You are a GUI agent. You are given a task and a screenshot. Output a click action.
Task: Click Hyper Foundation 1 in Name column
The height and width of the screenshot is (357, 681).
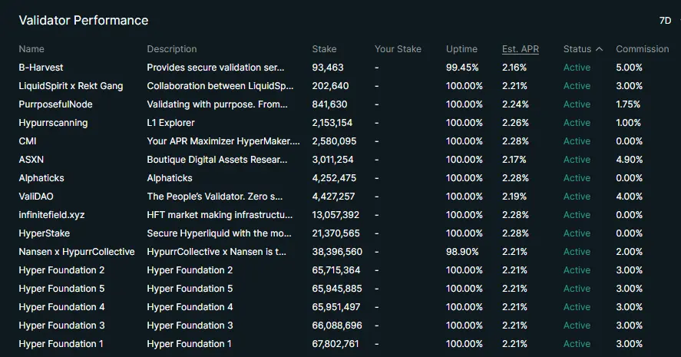pos(61,344)
